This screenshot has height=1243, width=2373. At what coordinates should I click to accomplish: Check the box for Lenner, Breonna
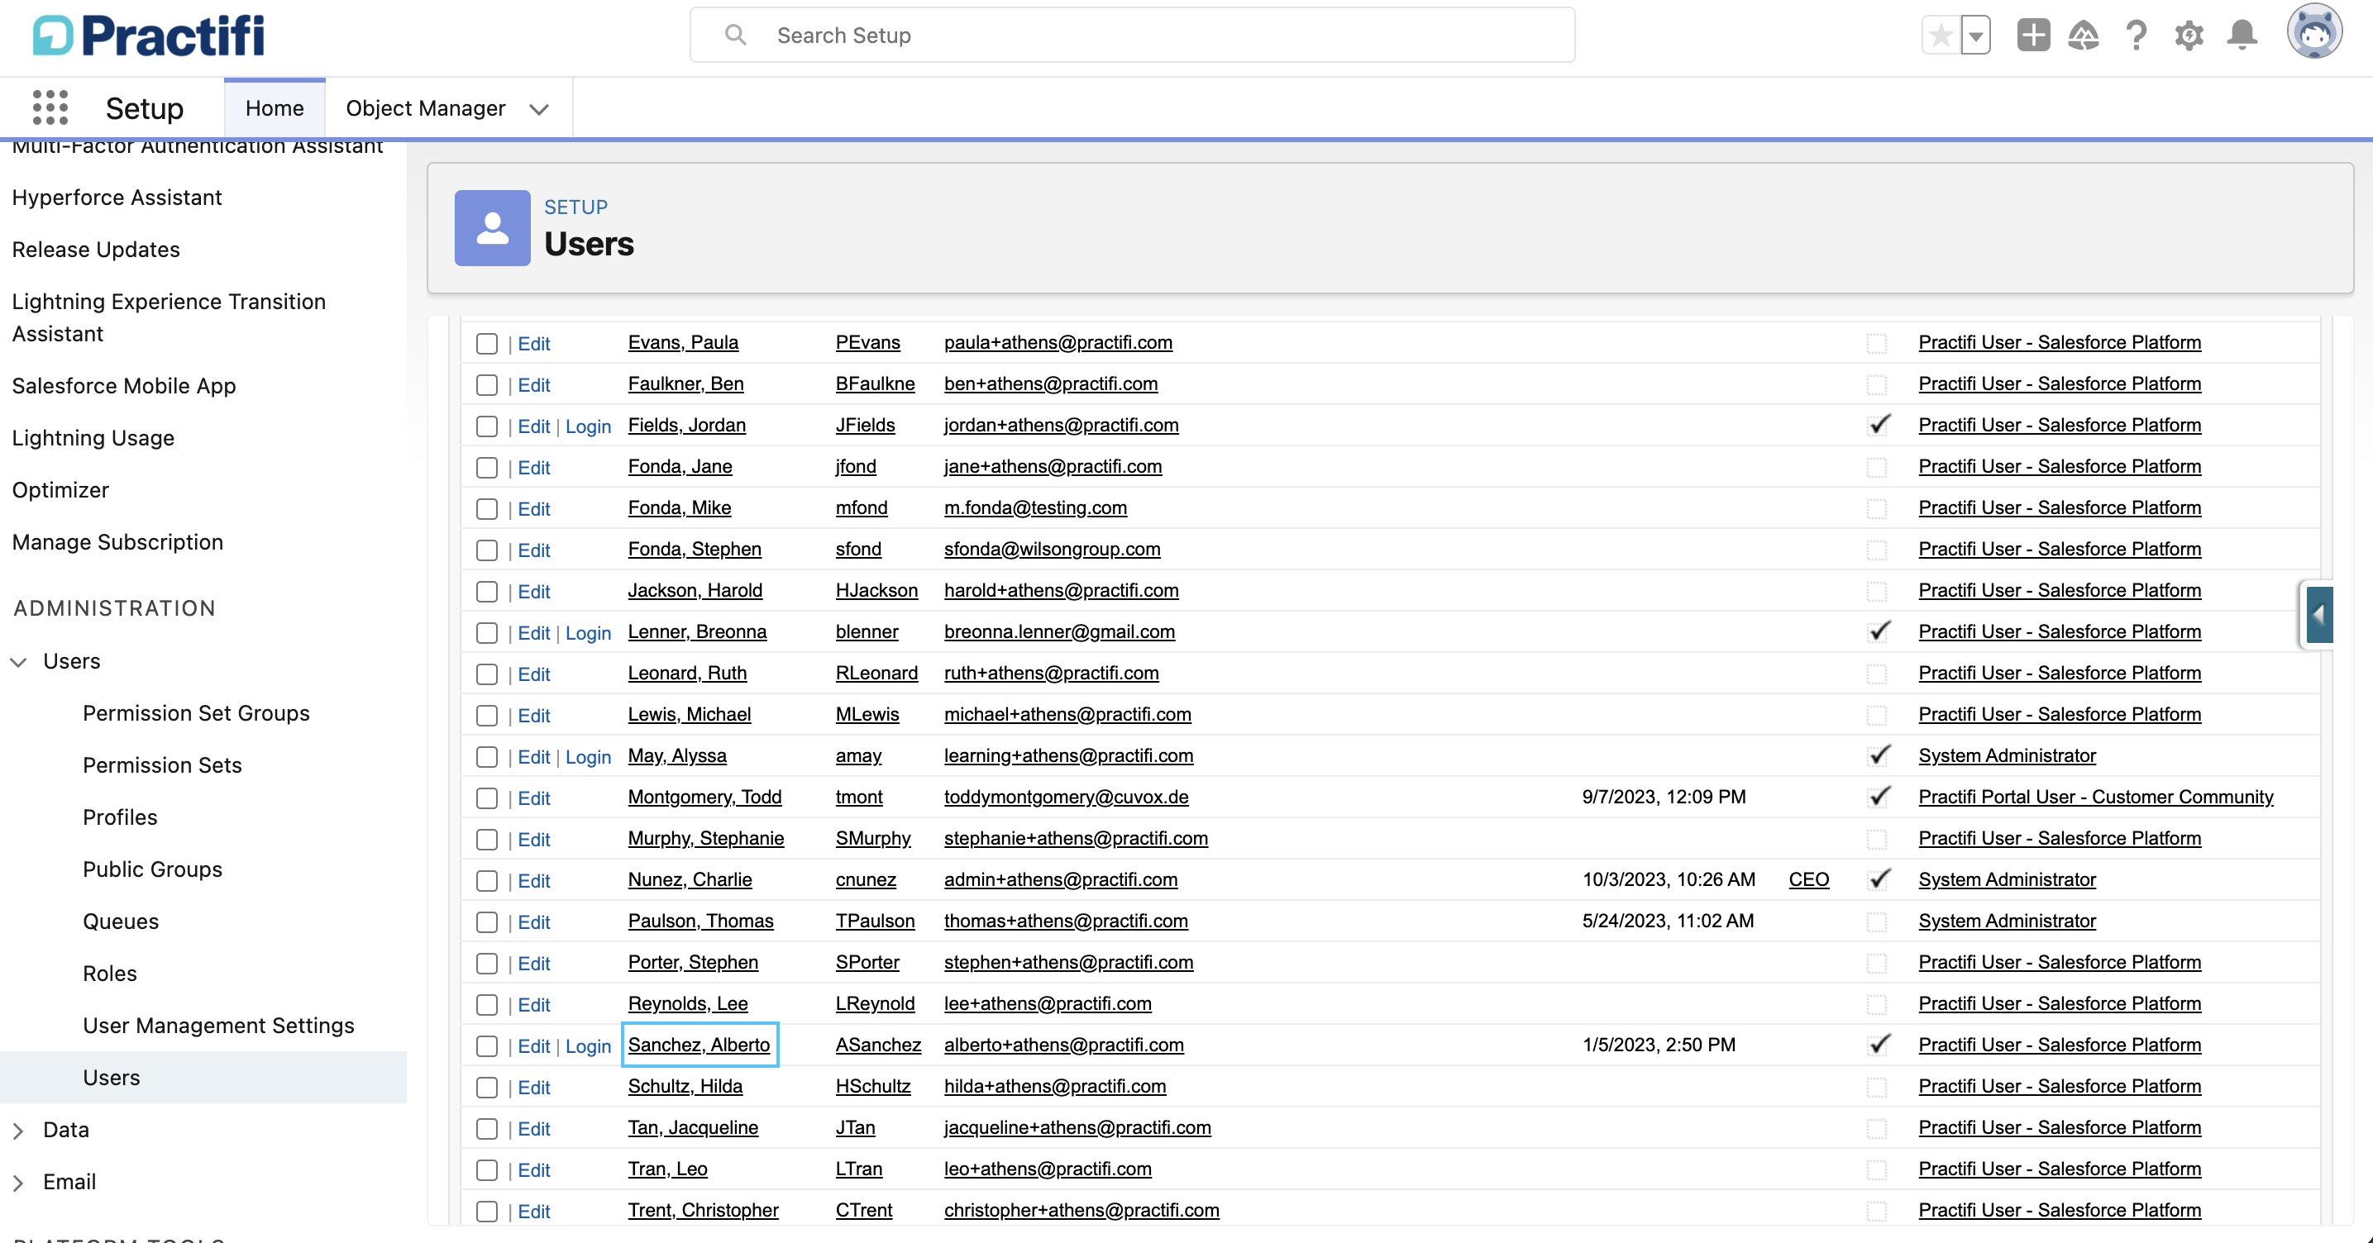[486, 632]
